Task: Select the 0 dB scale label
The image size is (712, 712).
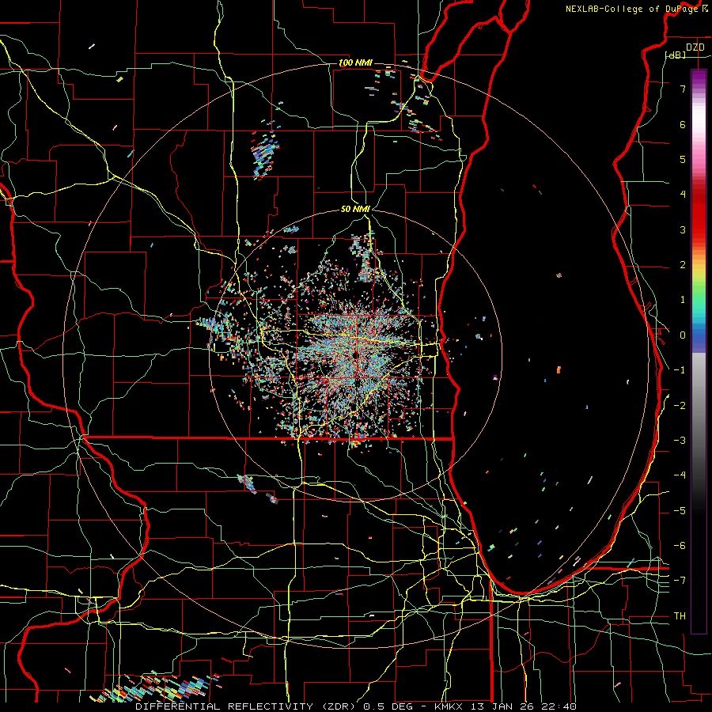Action: tap(683, 335)
